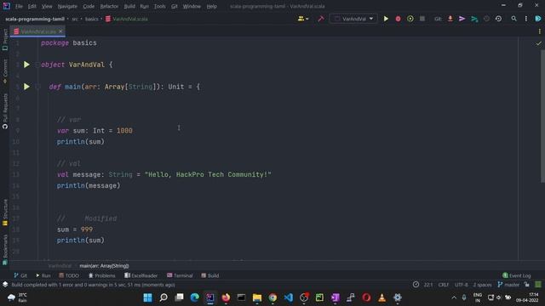Viewport: 545px width, 306px height.
Task: Click the master branch widget in status bar
Action: coord(508,285)
